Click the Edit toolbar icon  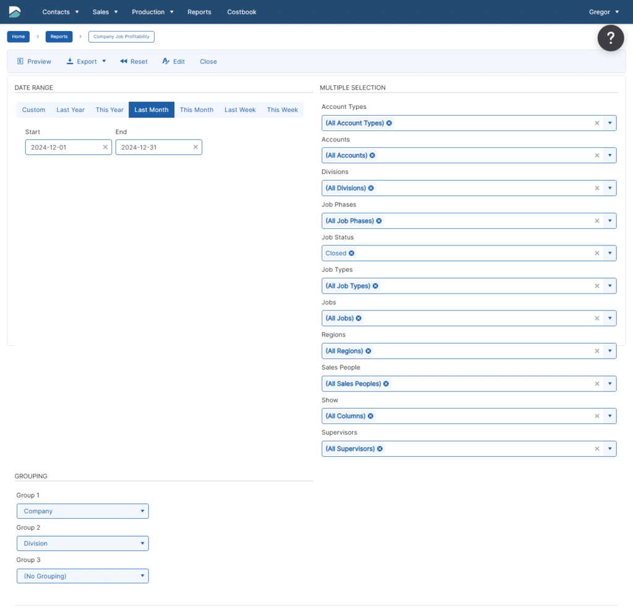tap(166, 61)
